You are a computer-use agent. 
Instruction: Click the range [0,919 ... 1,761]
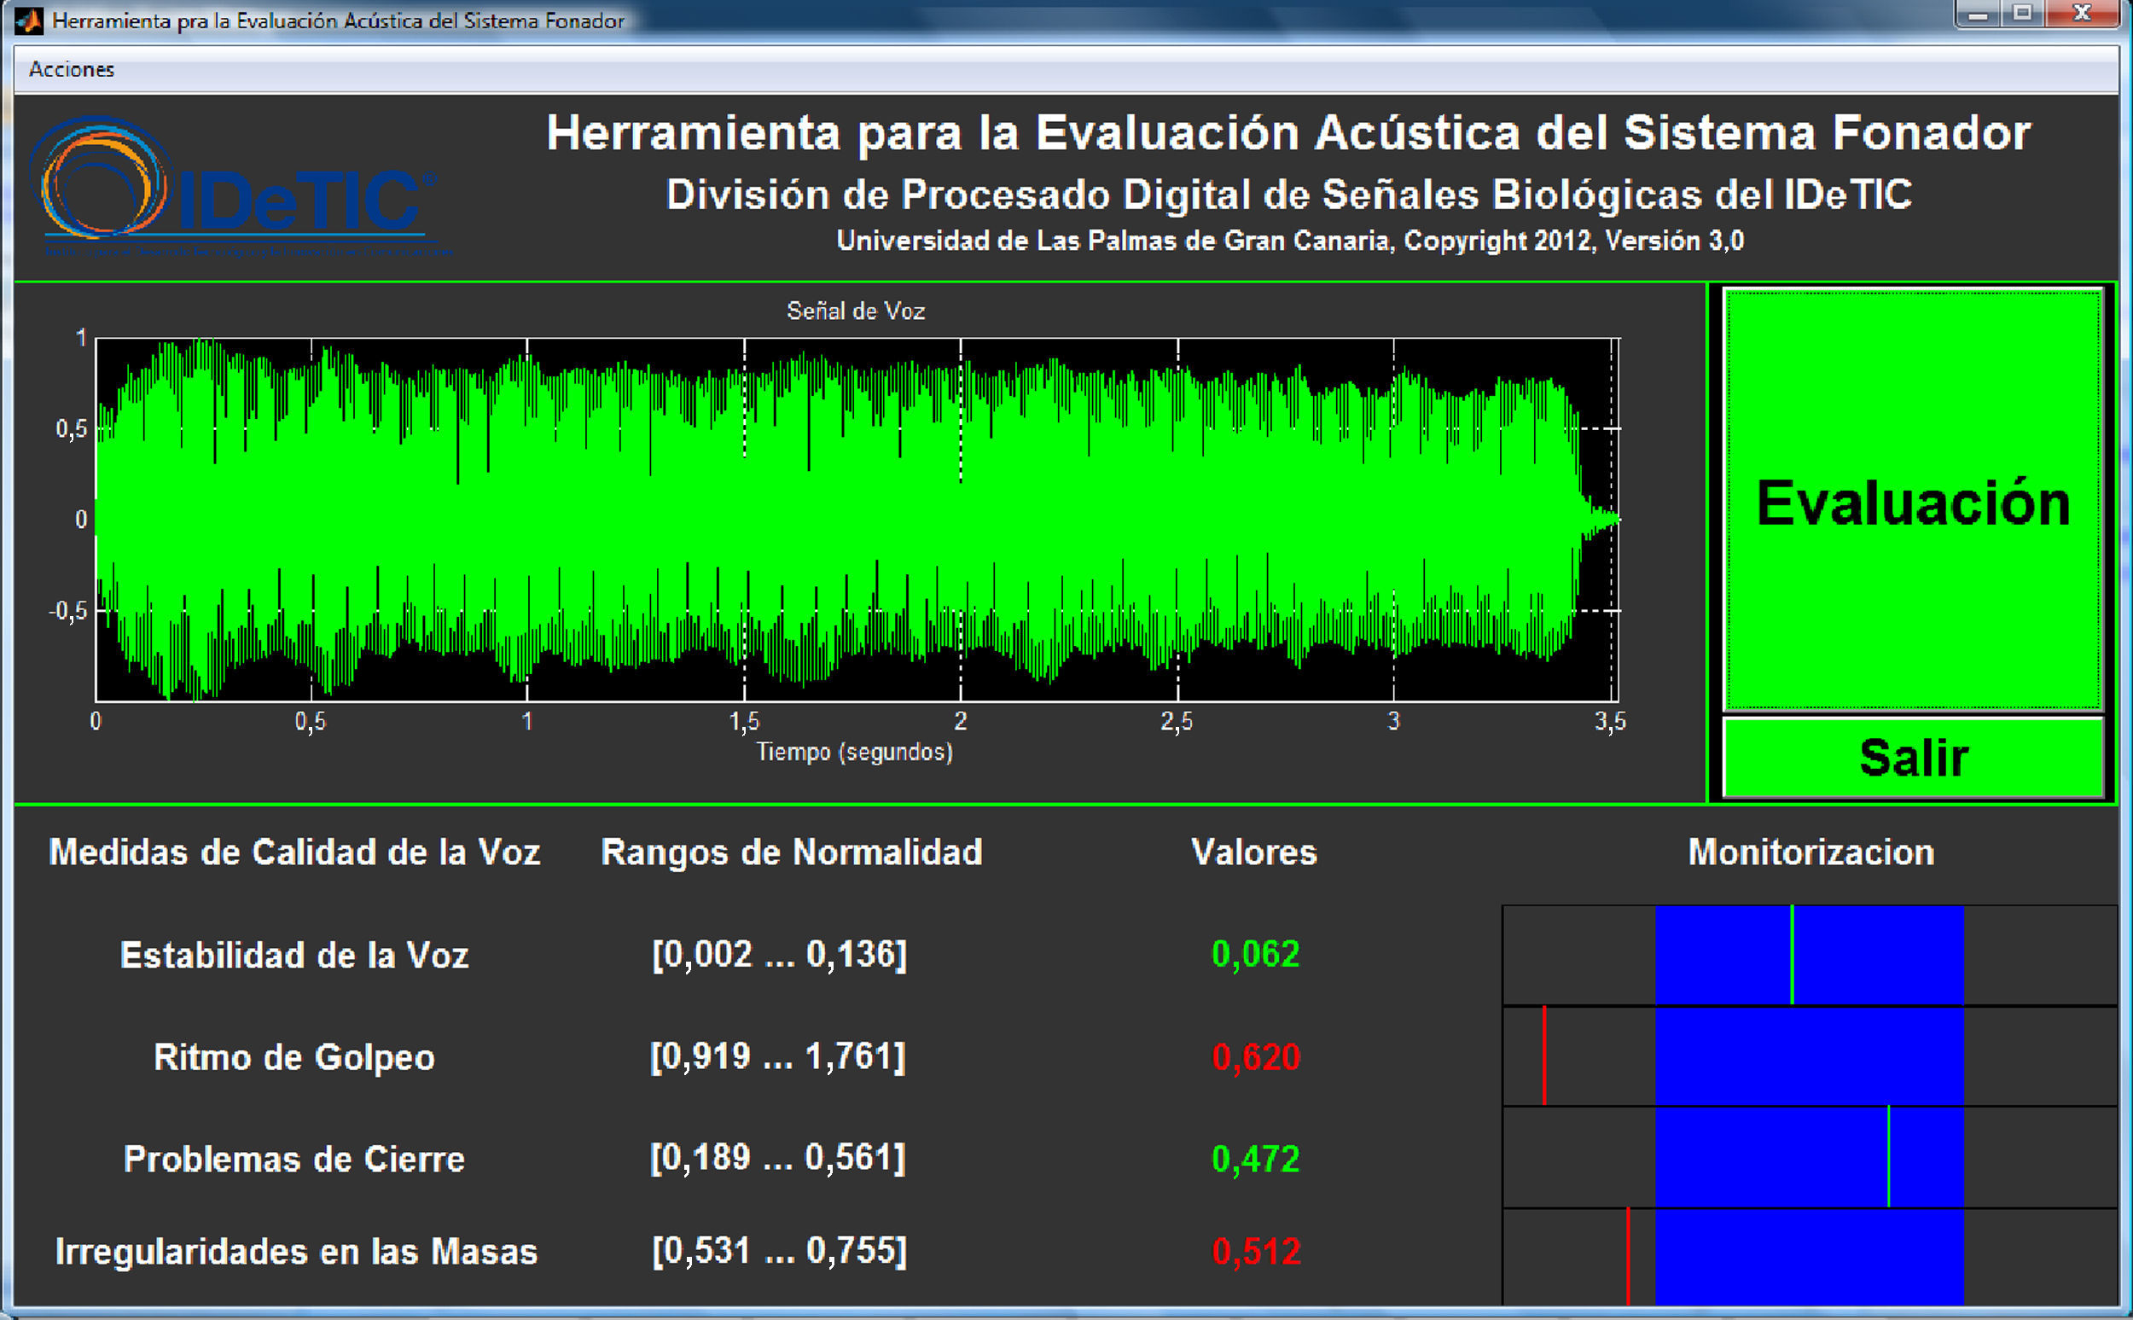pos(778,1057)
